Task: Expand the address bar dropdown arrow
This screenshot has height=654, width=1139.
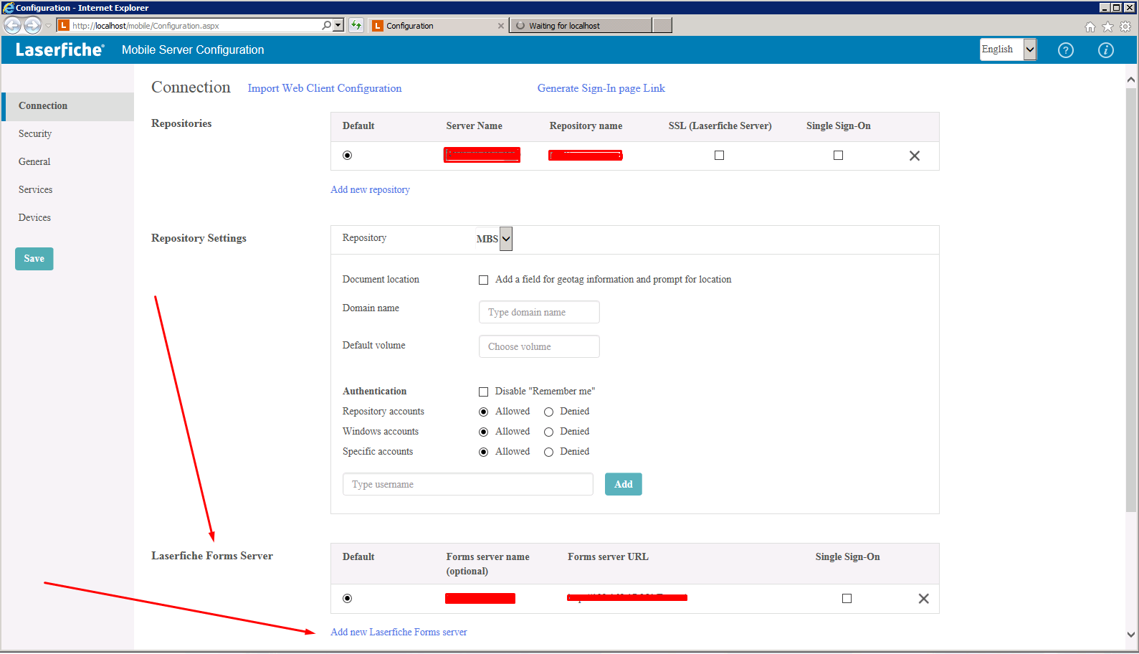Action: click(338, 25)
